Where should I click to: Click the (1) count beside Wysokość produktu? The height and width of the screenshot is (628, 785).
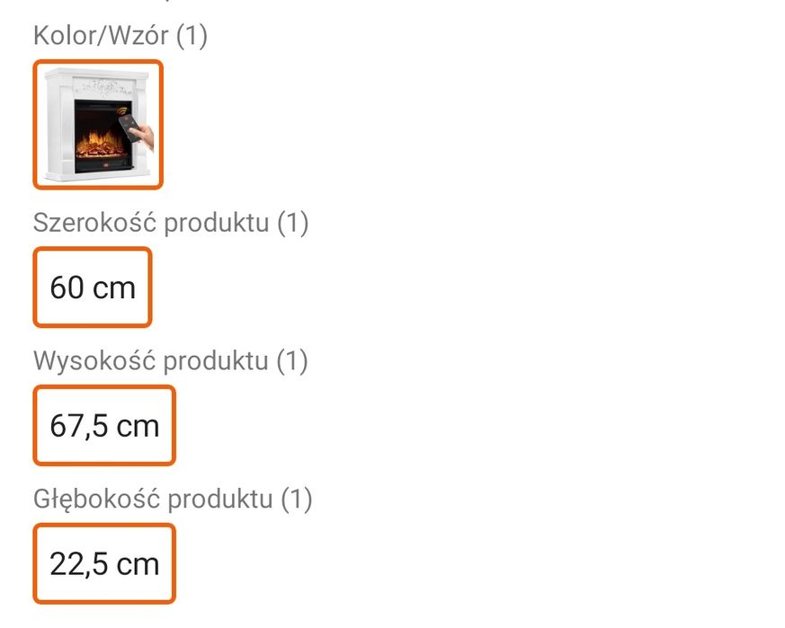292,361
